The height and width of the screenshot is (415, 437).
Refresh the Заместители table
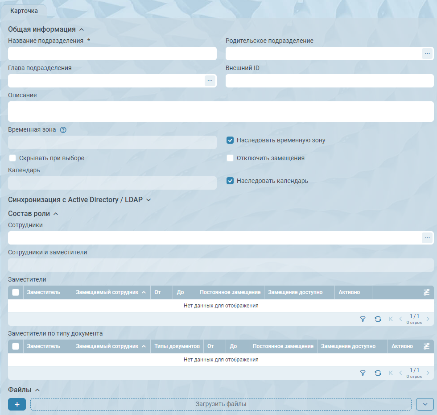[378, 319]
